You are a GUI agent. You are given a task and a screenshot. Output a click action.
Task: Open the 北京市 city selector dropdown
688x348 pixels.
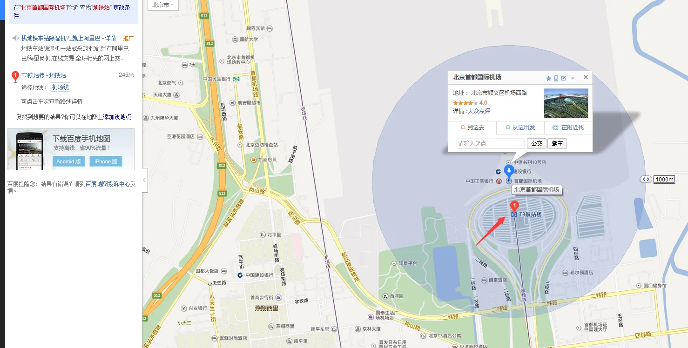pos(163,5)
